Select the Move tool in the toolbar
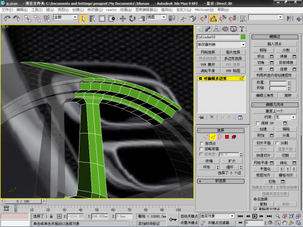 tap(123, 19)
